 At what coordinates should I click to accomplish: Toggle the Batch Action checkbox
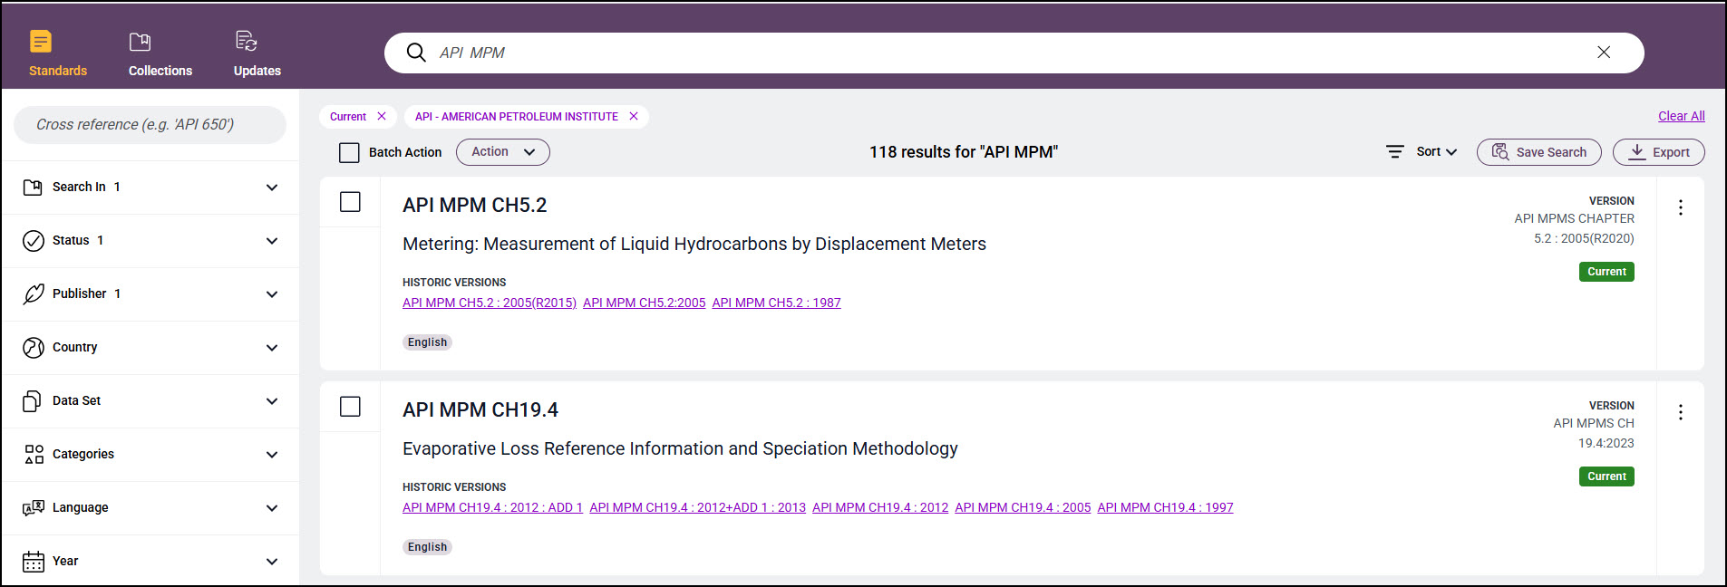(x=349, y=153)
